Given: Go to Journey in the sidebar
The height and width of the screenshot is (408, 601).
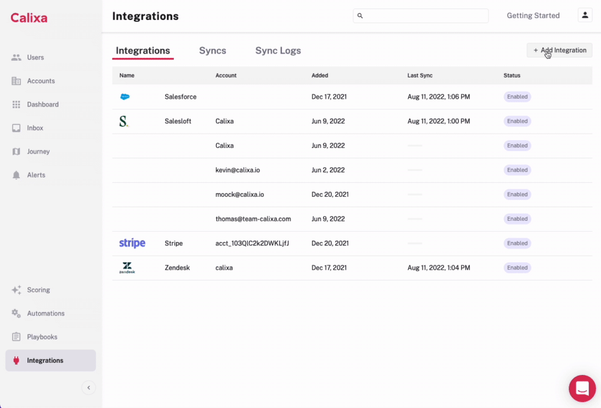Looking at the screenshot, I should [x=50, y=152].
